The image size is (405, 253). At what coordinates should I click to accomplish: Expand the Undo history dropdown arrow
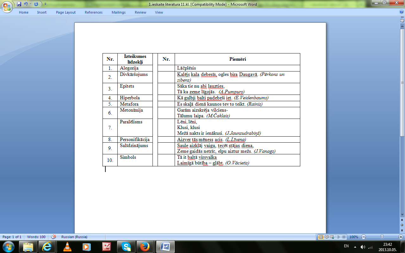30,4
